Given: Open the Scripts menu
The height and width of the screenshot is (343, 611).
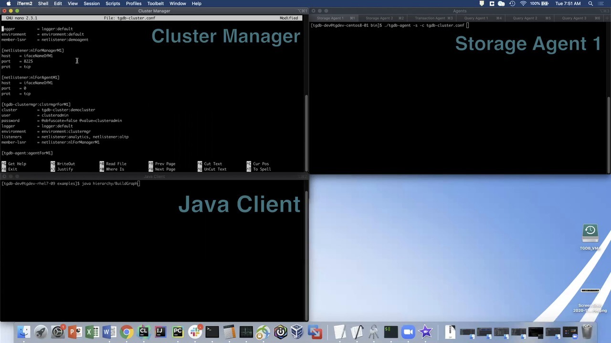Looking at the screenshot, I should tap(113, 3).
